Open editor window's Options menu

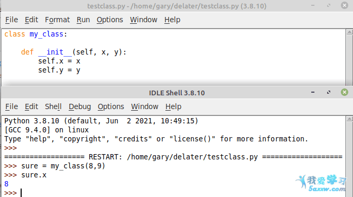[109, 20]
